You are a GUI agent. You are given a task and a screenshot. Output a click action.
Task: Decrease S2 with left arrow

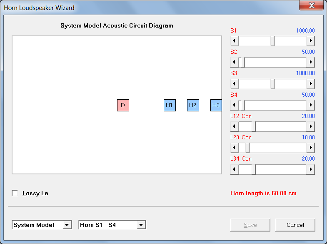tap(235, 62)
